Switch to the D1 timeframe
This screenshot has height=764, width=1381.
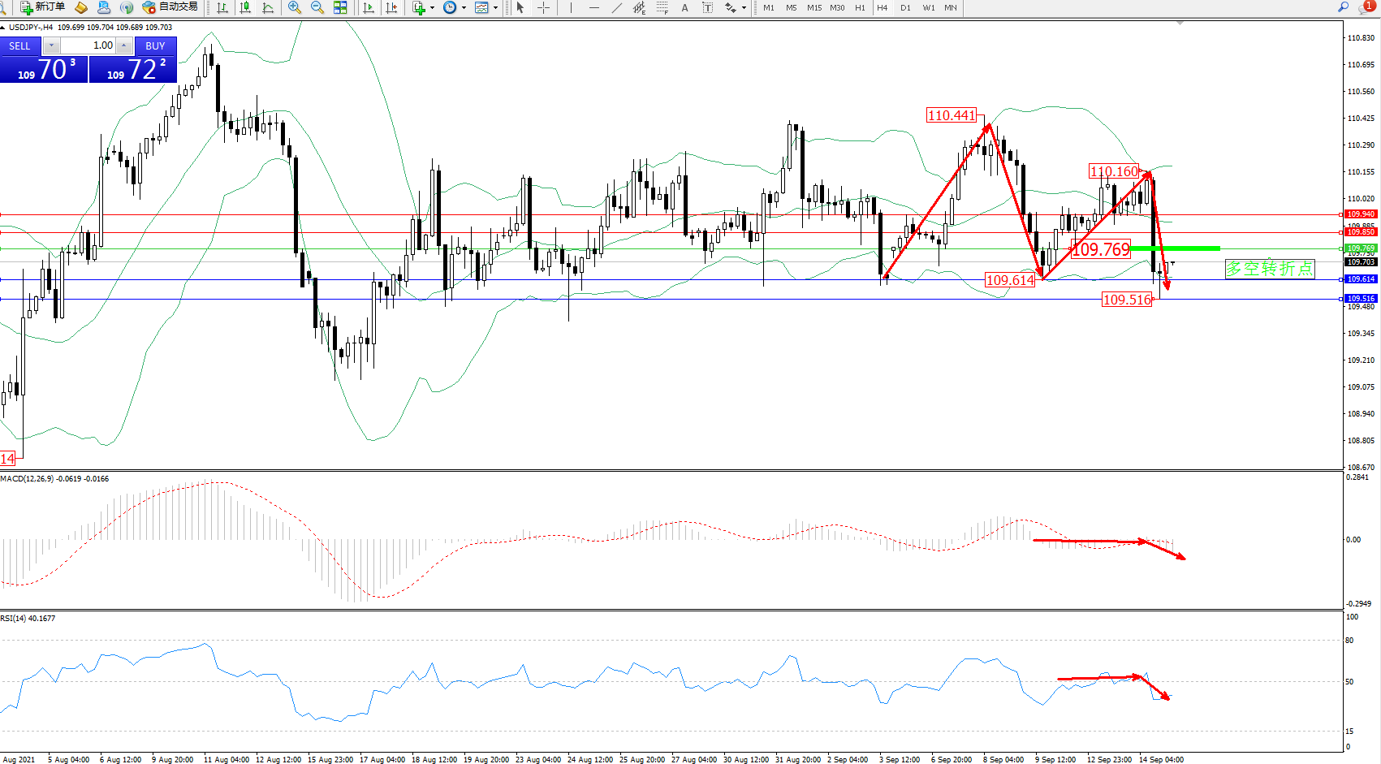coord(905,7)
